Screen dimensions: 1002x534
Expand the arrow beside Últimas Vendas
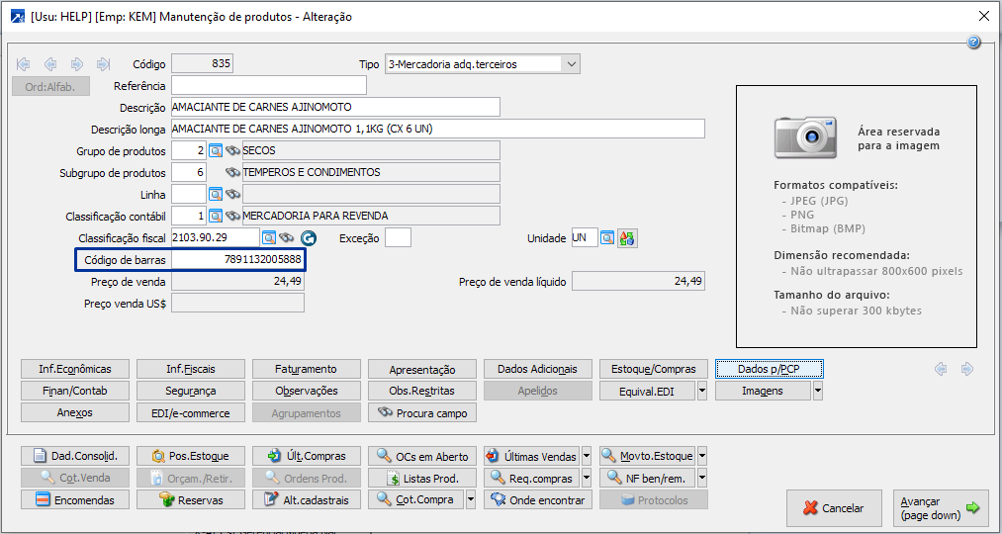pyautogui.click(x=587, y=456)
